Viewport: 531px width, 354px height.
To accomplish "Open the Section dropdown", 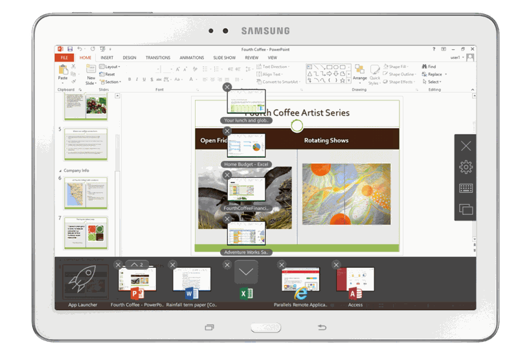I will (x=110, y=82).
